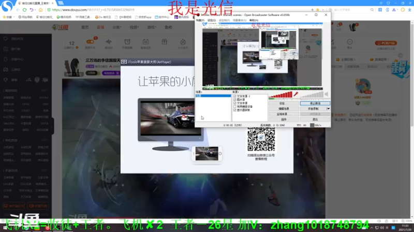Reload the page with the refresh icon
Viewport: 414px width, 232px height.
click(x=24, y=10)
